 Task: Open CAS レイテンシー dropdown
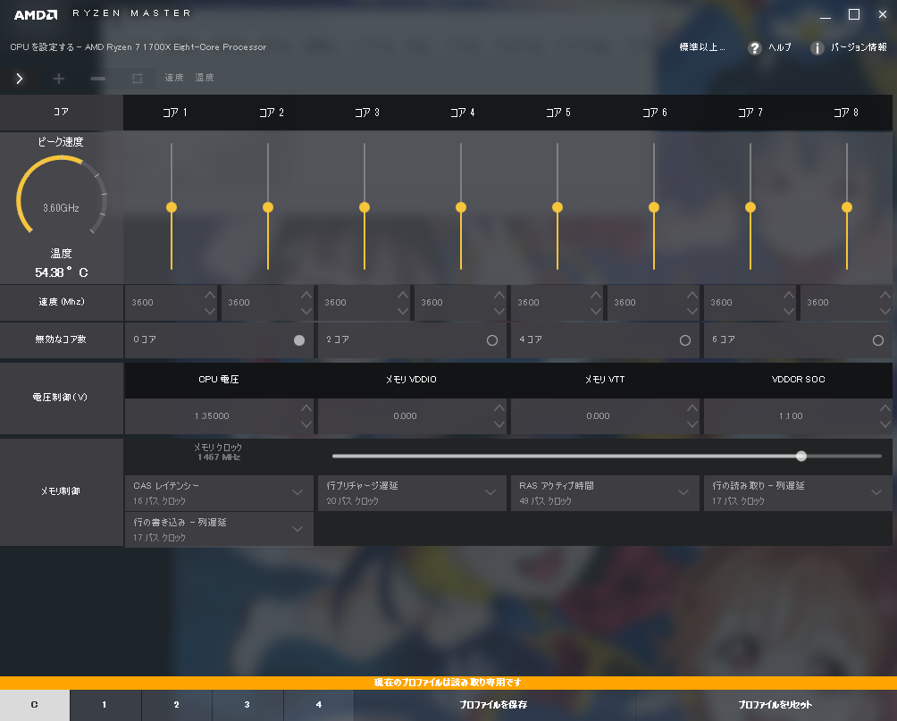[x=219, y=492]
